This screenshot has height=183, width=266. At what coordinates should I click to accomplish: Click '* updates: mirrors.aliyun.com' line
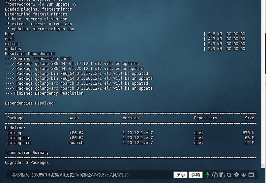point(41,29)
